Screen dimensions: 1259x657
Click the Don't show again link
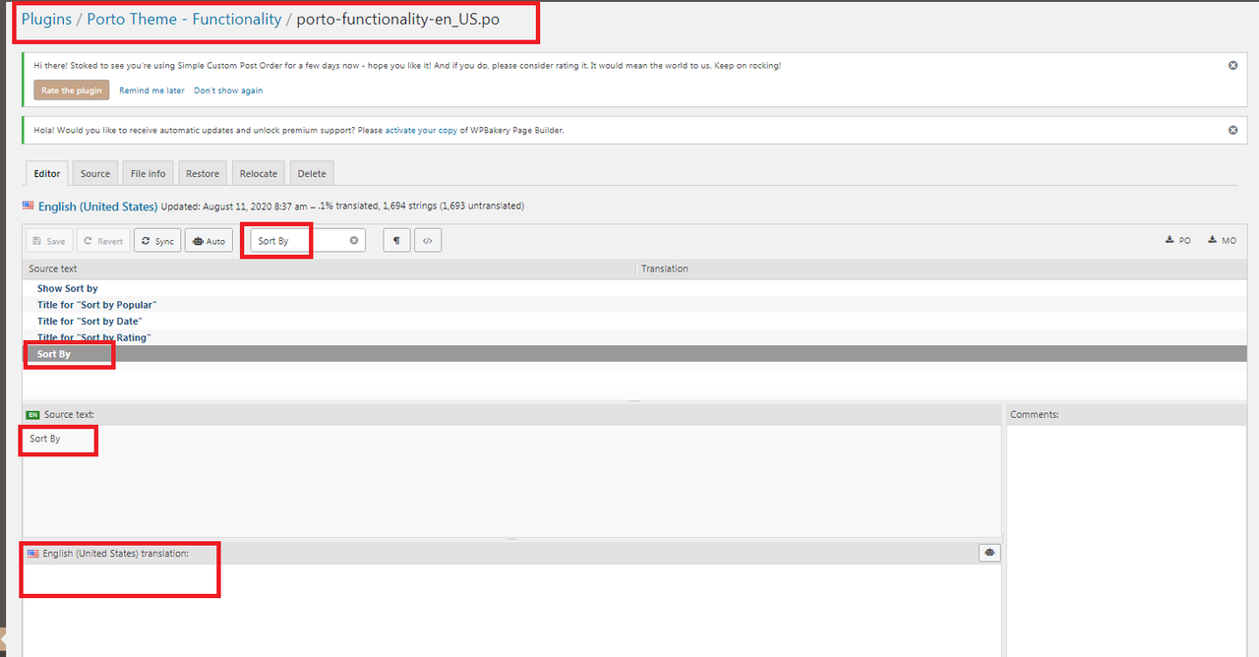click(x=228, y=90)
